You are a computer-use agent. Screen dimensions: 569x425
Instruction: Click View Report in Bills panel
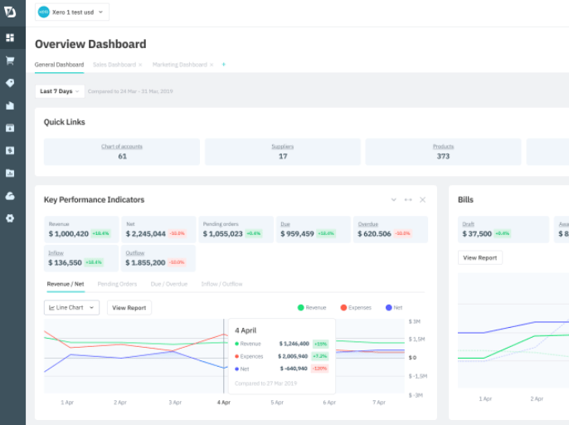click(x=480, y=257)
